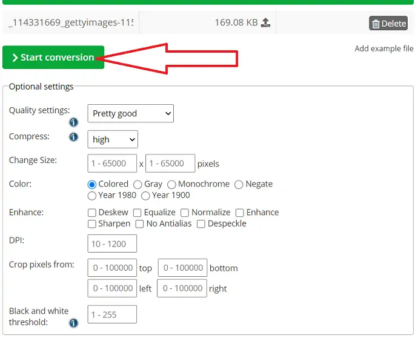Delete the uploaded gettyimages file

tap(388, 24)
